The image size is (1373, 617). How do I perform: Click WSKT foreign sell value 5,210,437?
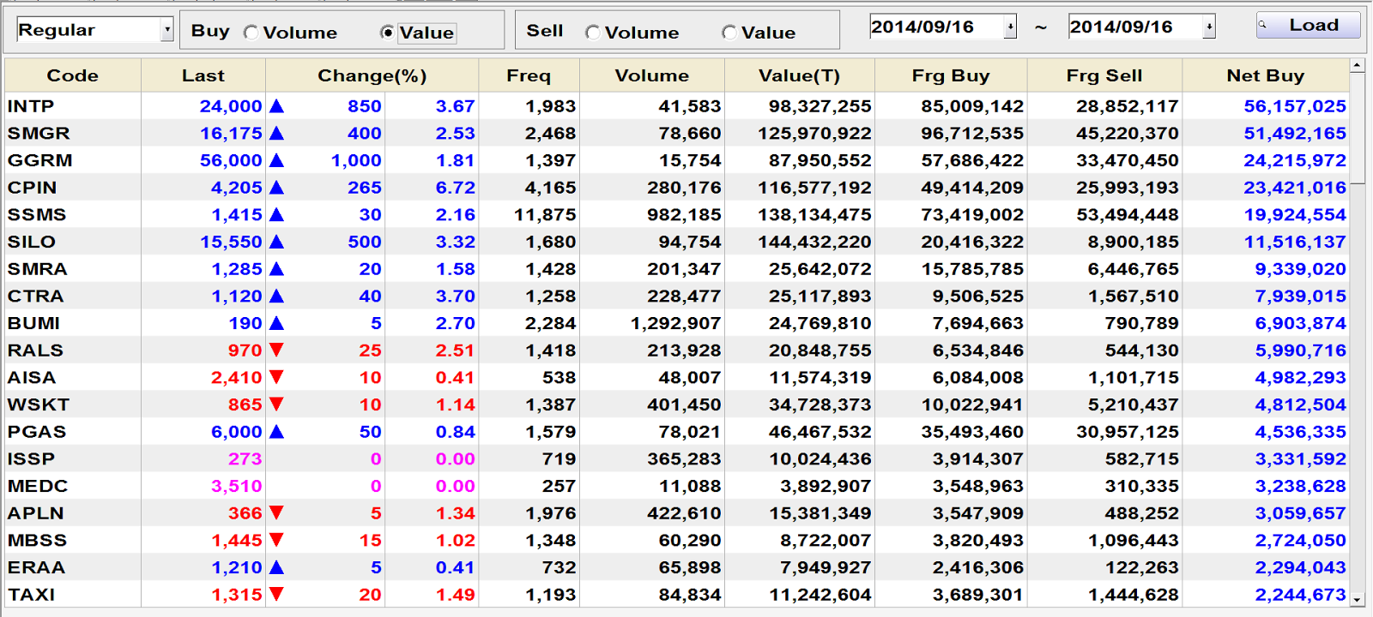click(x=1134, y=404)
